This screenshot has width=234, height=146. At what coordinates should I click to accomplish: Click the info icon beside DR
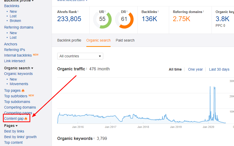(x=127, y=11)
